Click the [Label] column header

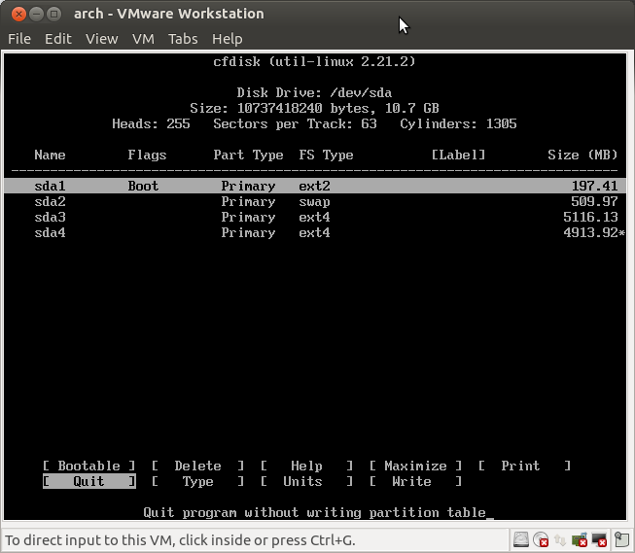(x=458, y=156)
